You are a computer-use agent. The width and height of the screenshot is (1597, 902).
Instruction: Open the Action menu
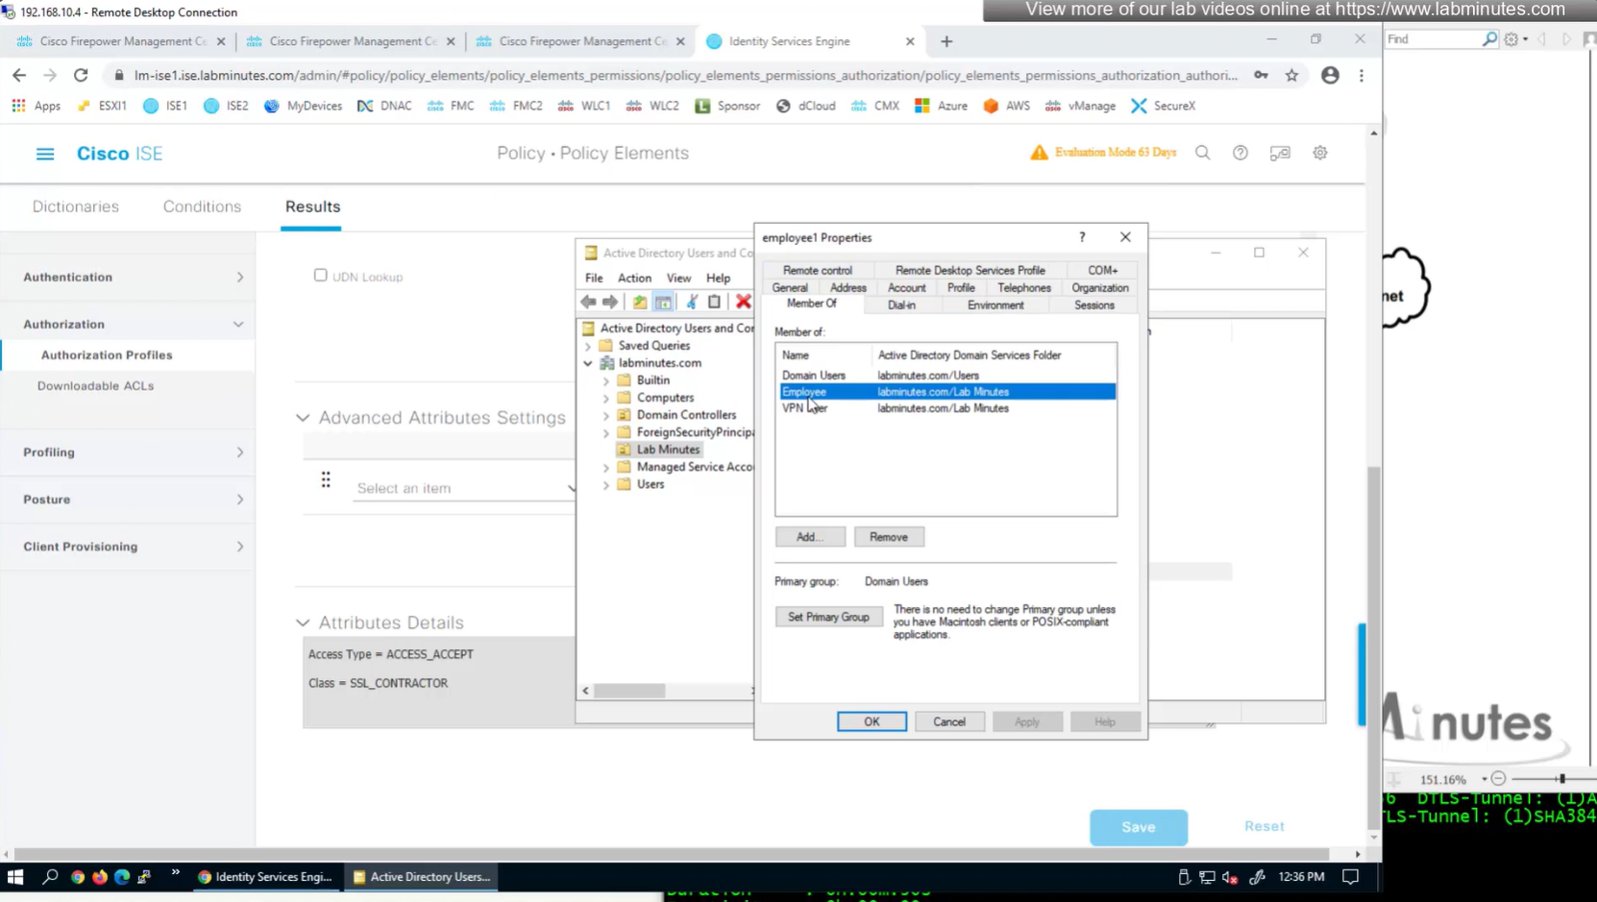(633, 278)
